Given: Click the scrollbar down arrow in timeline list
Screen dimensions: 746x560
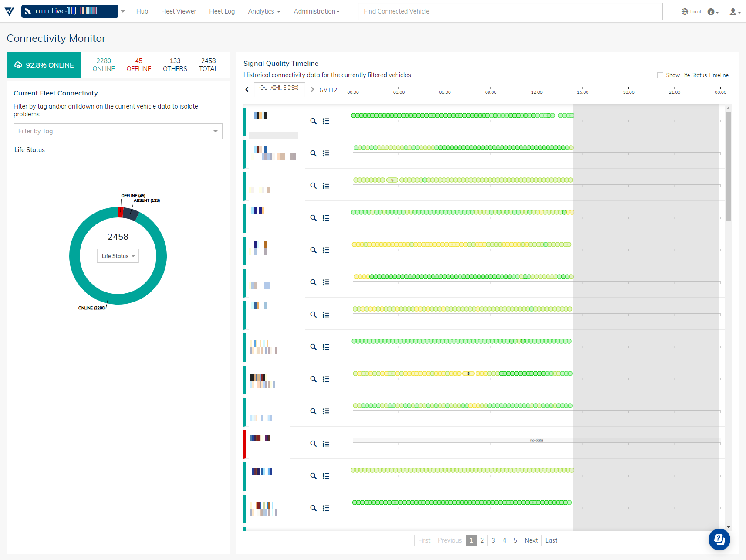Looking at the screenshot, I should (x=728, y=527).
